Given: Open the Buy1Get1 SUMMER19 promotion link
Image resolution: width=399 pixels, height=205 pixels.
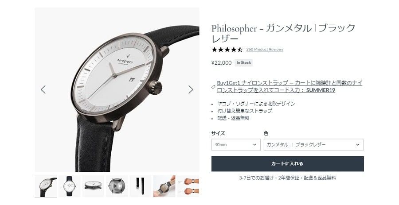Looking at the screenshot, I should (289, 87).
